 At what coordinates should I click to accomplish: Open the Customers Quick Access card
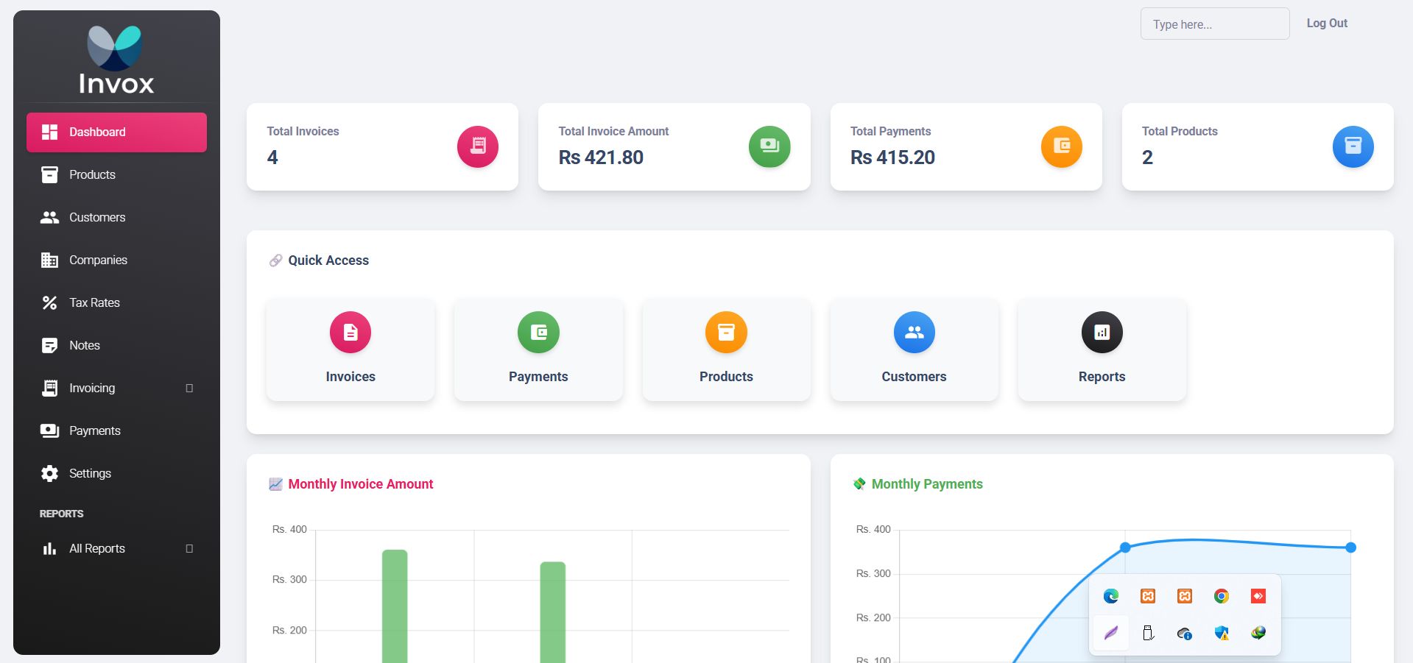click(x=915, y=350)
